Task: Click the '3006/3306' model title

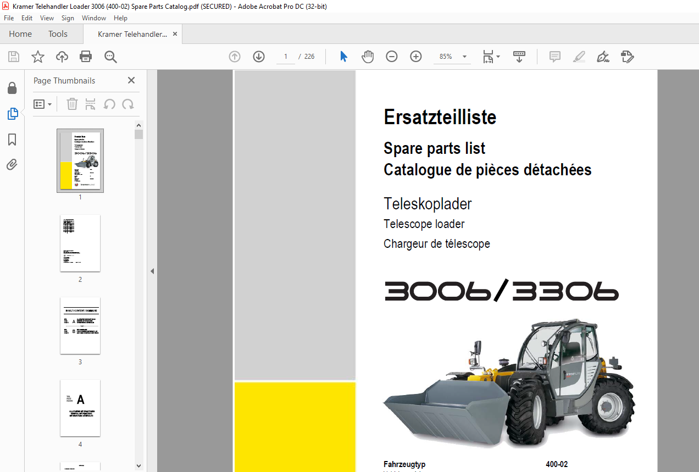Action: click(x=501, y=291)
